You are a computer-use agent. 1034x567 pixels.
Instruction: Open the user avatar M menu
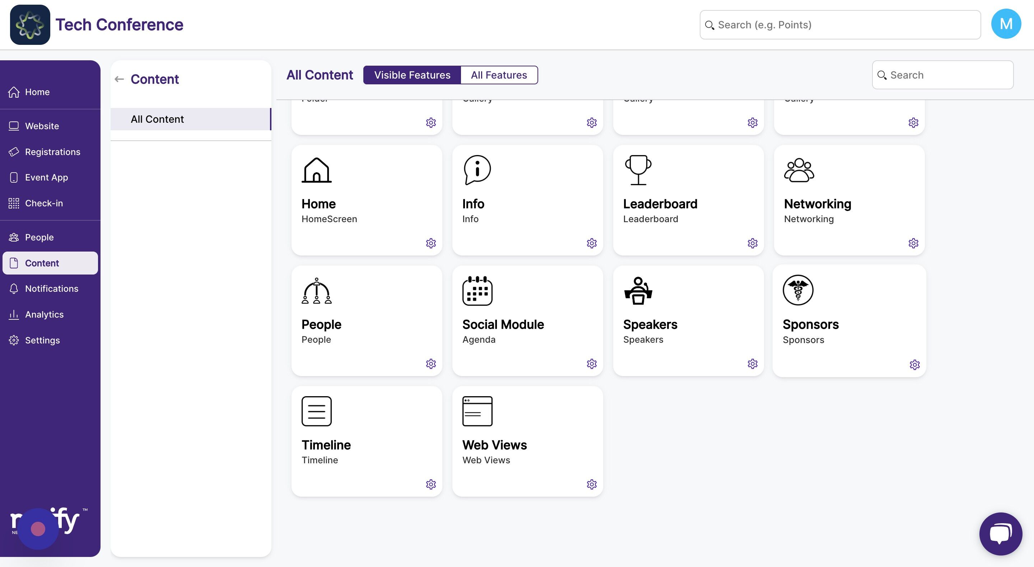1006,24
